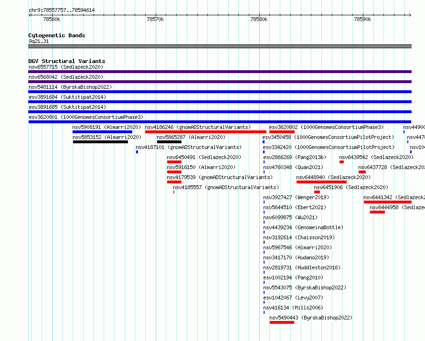Click the red bar under nsv6448940
425x341 pixels.
321,182
